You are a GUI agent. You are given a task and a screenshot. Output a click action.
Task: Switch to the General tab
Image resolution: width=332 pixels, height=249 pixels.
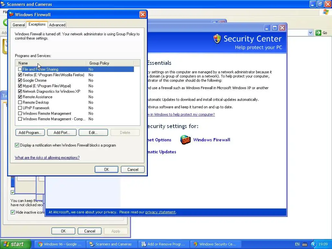point(18,25)
